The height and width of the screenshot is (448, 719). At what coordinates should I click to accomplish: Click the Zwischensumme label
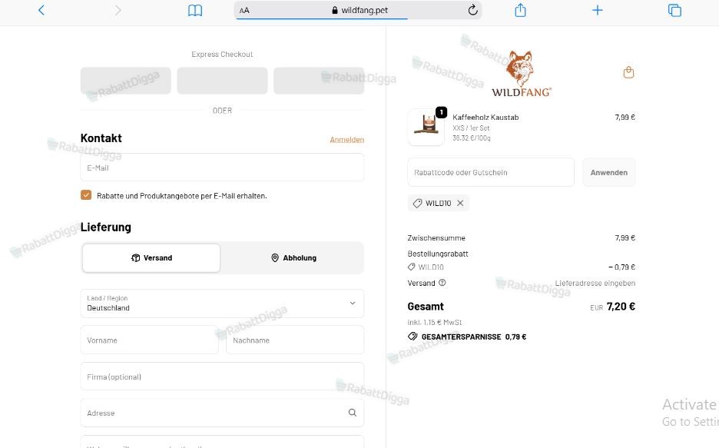pyautogui.click(x=436, y=237)
